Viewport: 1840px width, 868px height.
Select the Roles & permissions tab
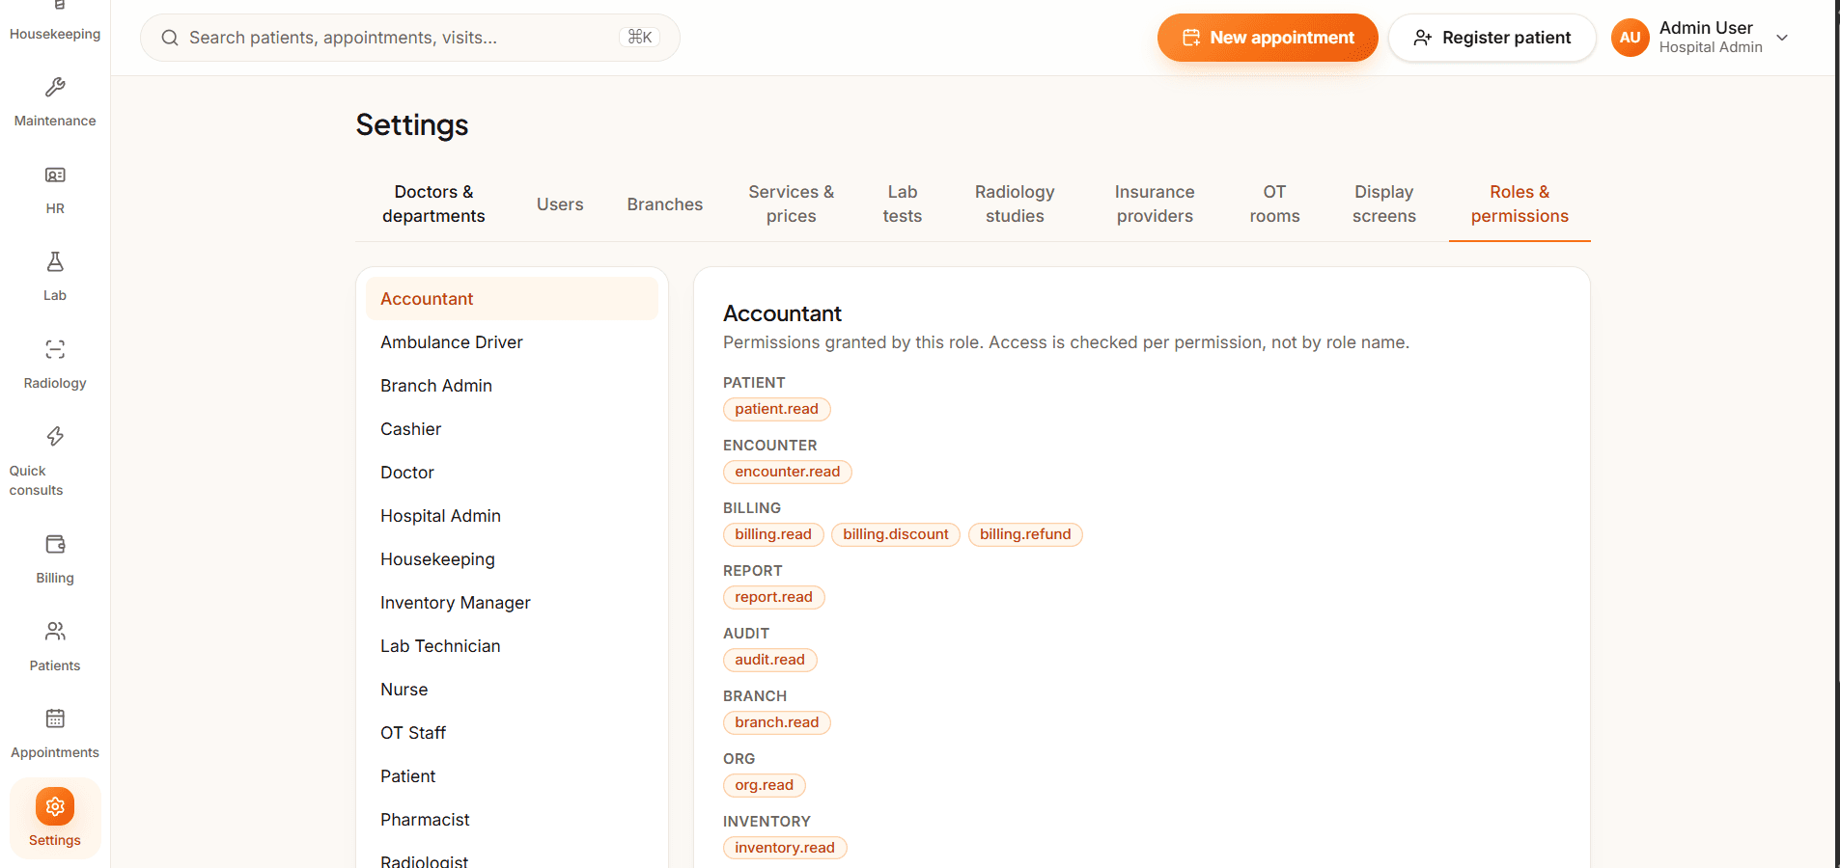1519,203
